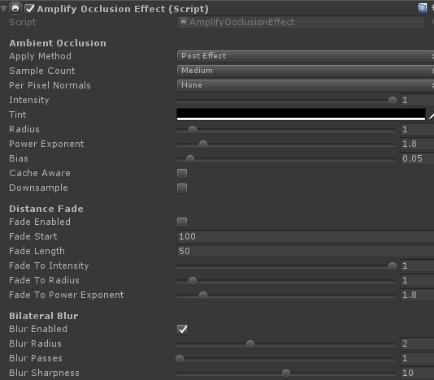This screenshot has height=380, width=434.
Task: Enable the Cache Aware checkbox
Action: [182, 174]
